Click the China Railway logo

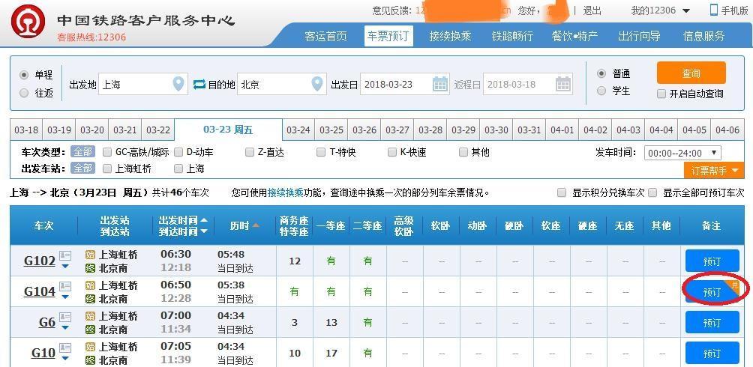28,22
